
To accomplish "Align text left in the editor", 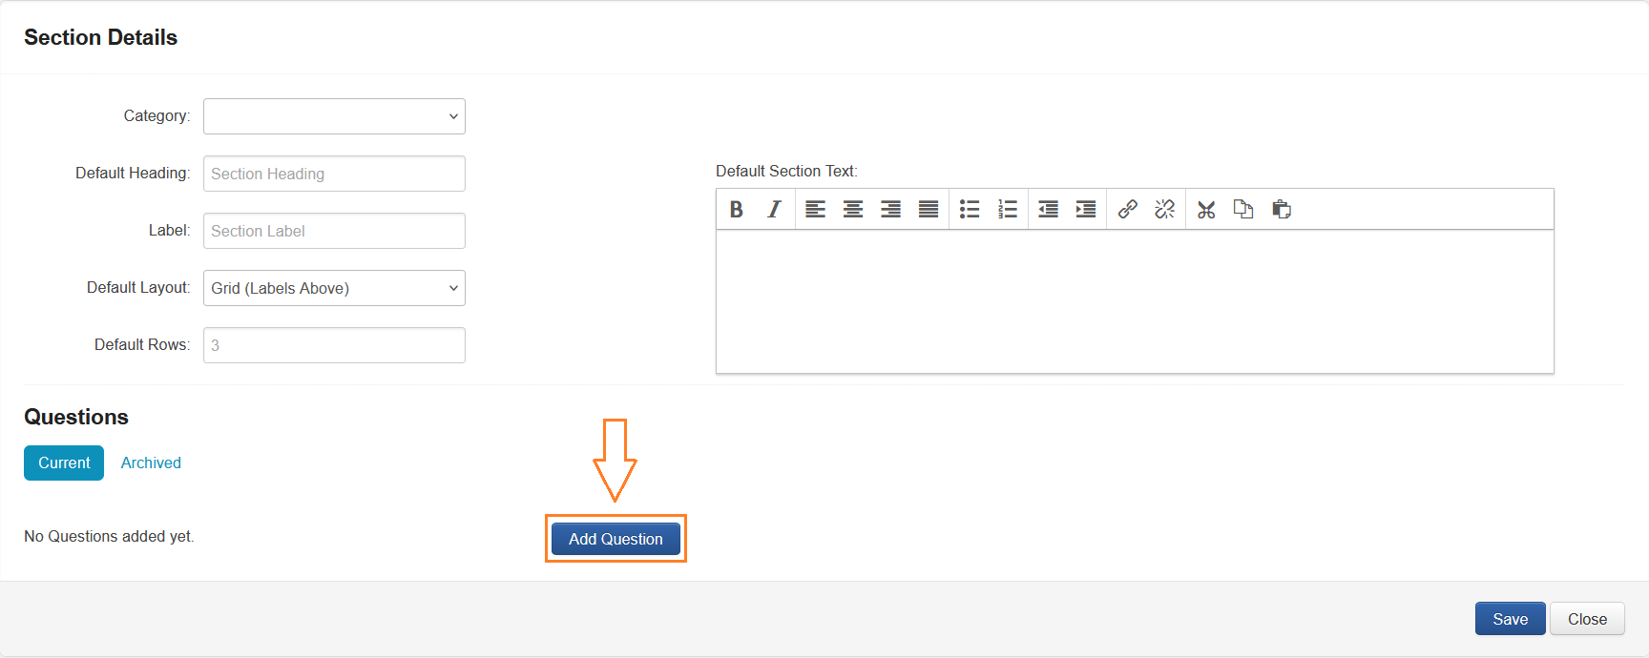I will pyautogui.click(x=815, y=210).
